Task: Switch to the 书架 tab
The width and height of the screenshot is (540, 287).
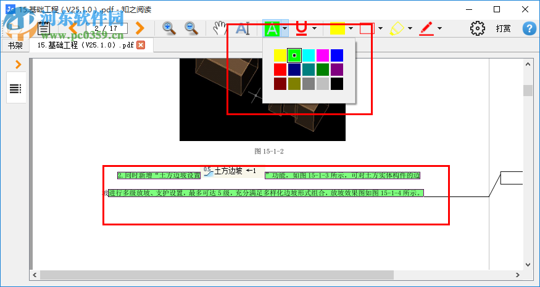Action: 15,46
